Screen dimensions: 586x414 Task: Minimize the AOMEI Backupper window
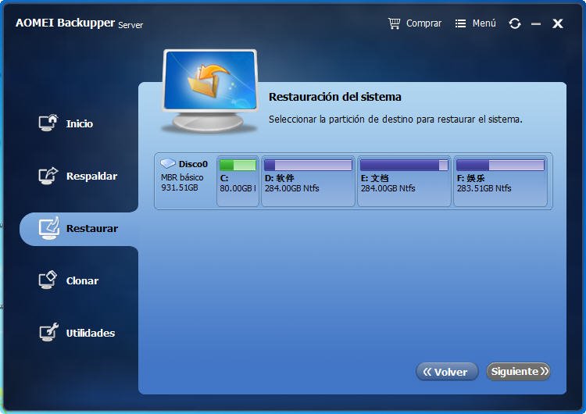tap(536, 24)
